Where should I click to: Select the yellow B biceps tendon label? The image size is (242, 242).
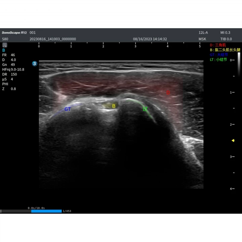(x=114, y=106)
